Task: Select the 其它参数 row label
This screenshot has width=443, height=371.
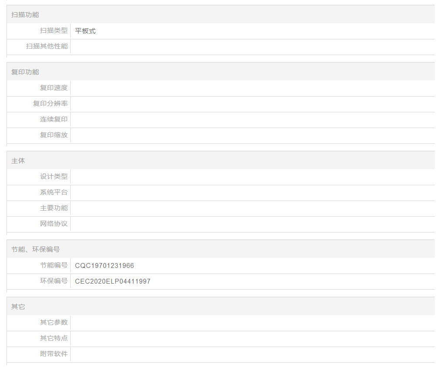Action: coord(54,322)
